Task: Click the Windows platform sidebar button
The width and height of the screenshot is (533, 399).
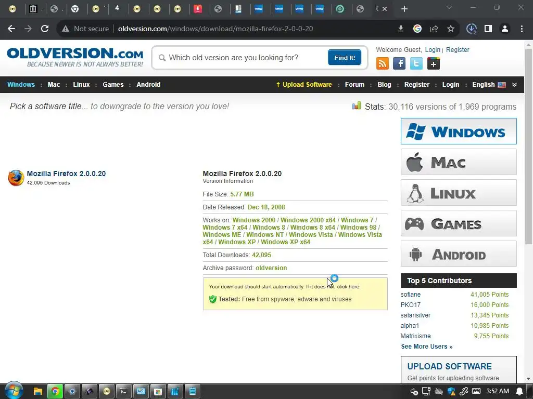Action: click(x=459, y=131)
